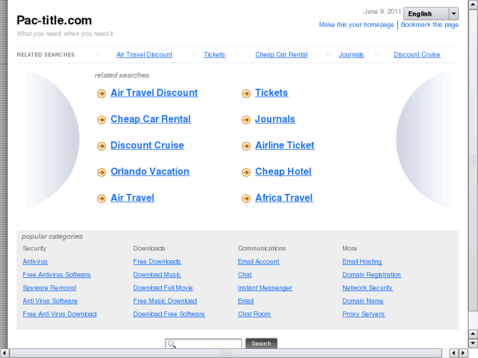The height and width of the screenshot is (358, 478).
Task: Click Bookmark this page
Action: (x=429, y=25)
